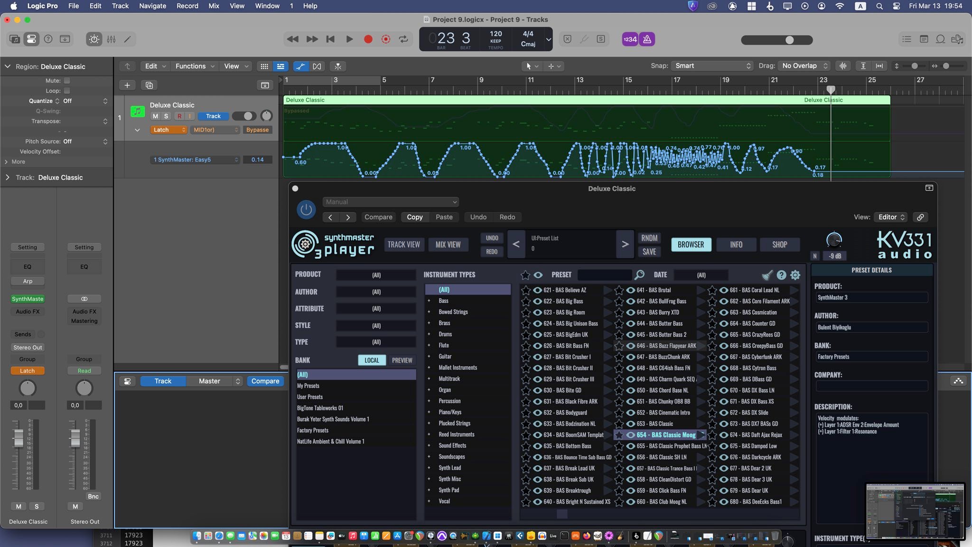Viewport: 972px width, 547px height.
Task: Open the Manual preset dropdown
Action: [x=391, y=202]
